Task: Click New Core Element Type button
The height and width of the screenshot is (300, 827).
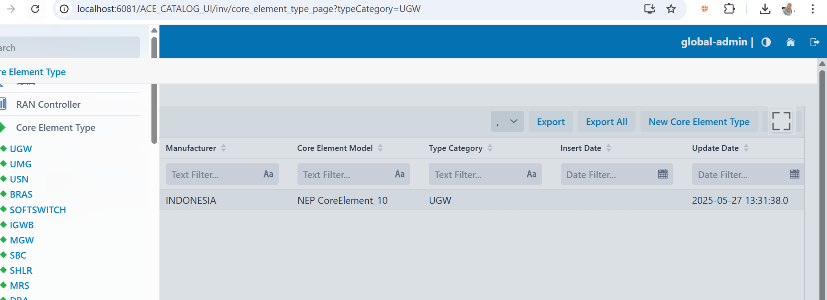Action: coord(699,122)
